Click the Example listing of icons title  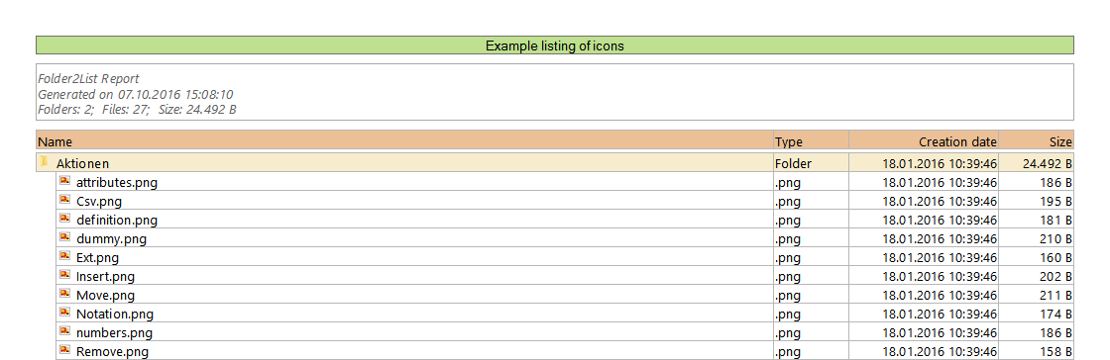[554, 45]
